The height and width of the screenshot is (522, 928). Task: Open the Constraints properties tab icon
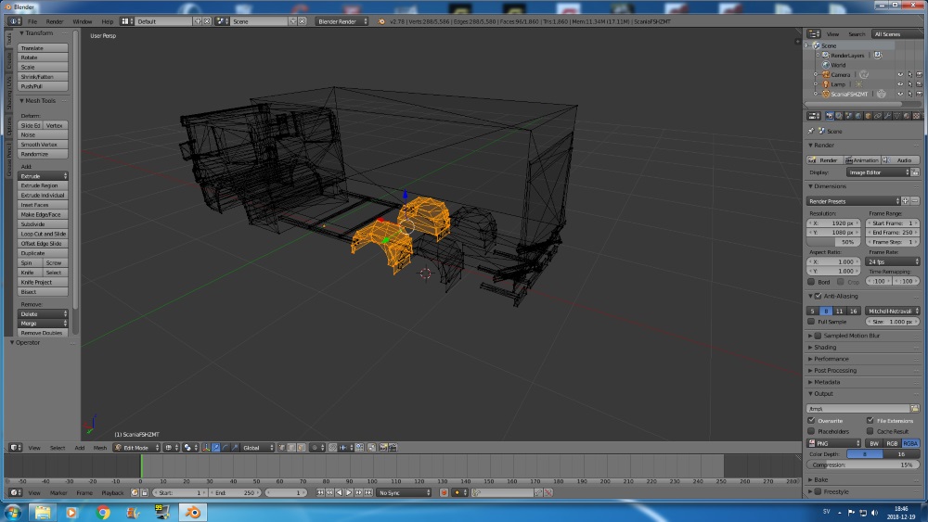coord(878,116)
